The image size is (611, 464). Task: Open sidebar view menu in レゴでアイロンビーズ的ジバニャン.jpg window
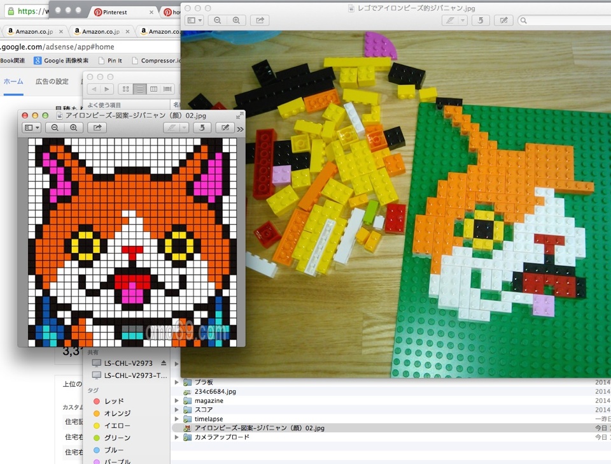click(194, 20)
